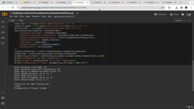Run the code cell
The width and height of the screenshot is (194, 109).
11,25
